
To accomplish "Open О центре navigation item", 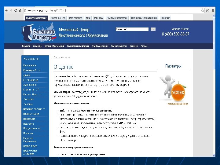I will click(x=37, y=46).
